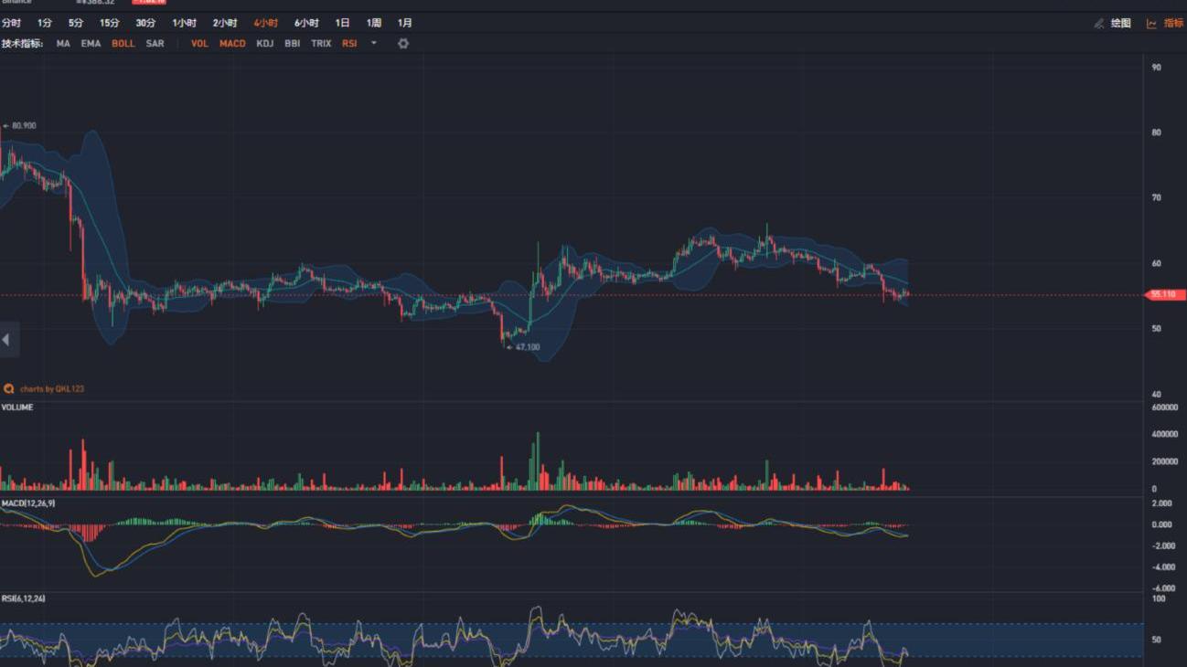The height and width of the screenshot is (667, 1187).
Task: Select the 分时 time-sharing view
Action: [11, 23]
